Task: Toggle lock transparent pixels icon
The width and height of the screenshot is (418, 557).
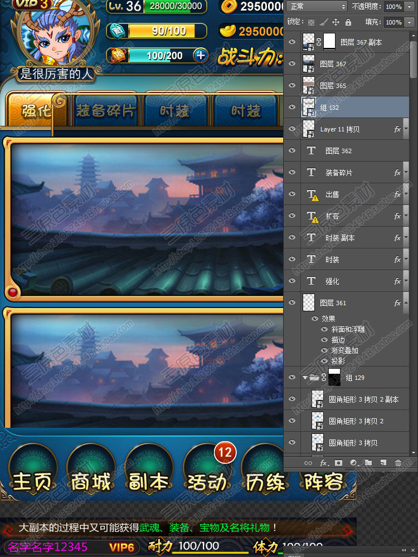Action: click(x=311, y=22)
